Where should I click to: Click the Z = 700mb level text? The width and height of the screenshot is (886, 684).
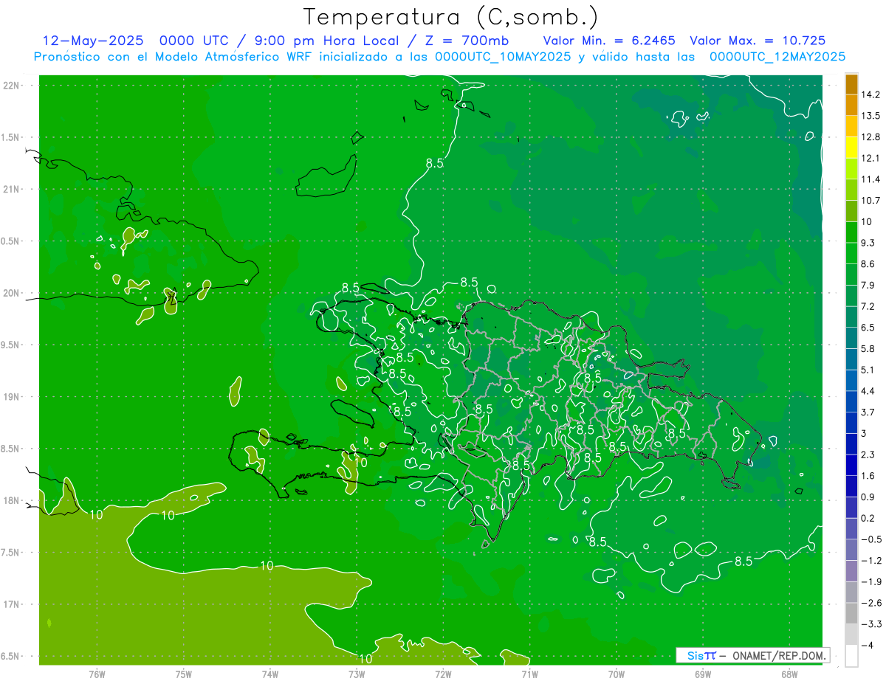(466, 41)
